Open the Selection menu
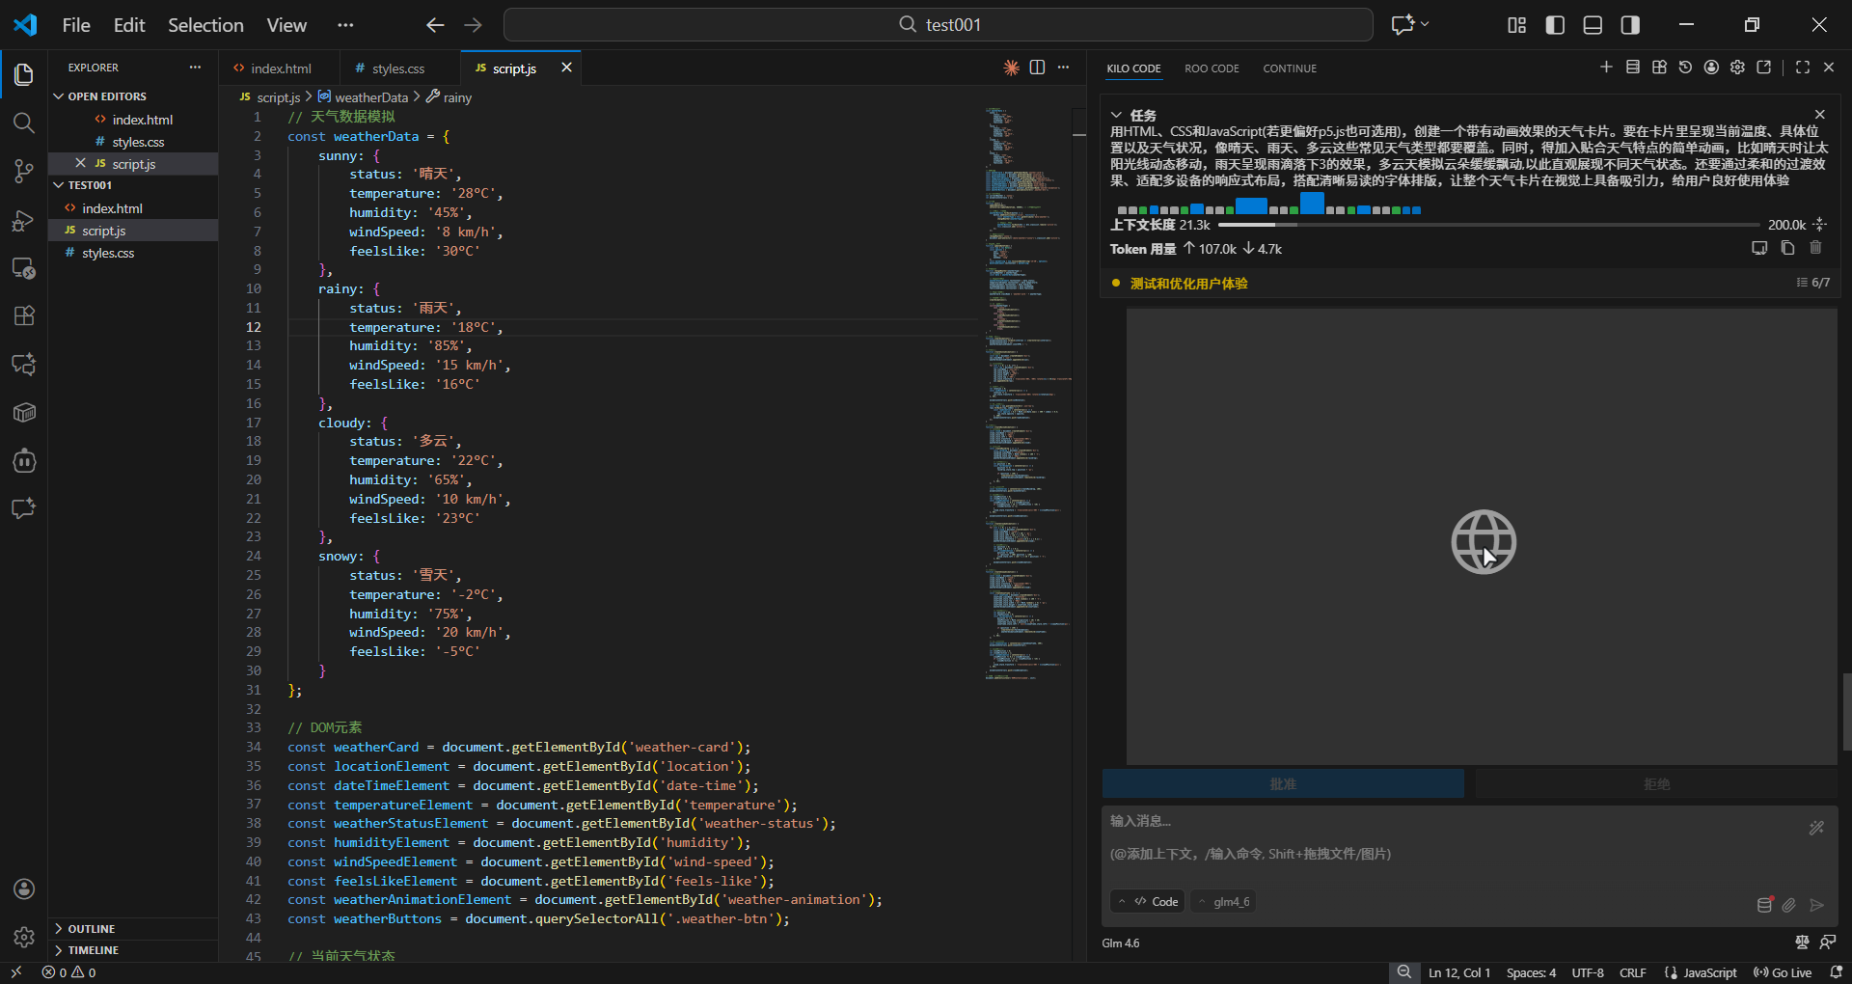This screenshot has height=984, width=1852. (x=205, y=25)
